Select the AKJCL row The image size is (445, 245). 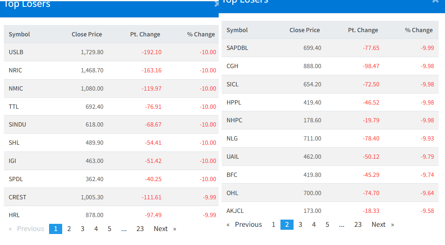[x=235, y=211]
